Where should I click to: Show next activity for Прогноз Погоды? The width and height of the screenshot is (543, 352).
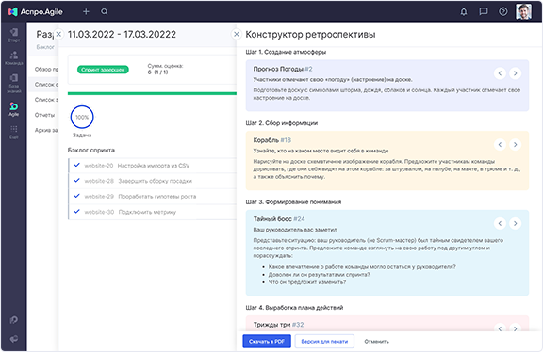point(516,73)
